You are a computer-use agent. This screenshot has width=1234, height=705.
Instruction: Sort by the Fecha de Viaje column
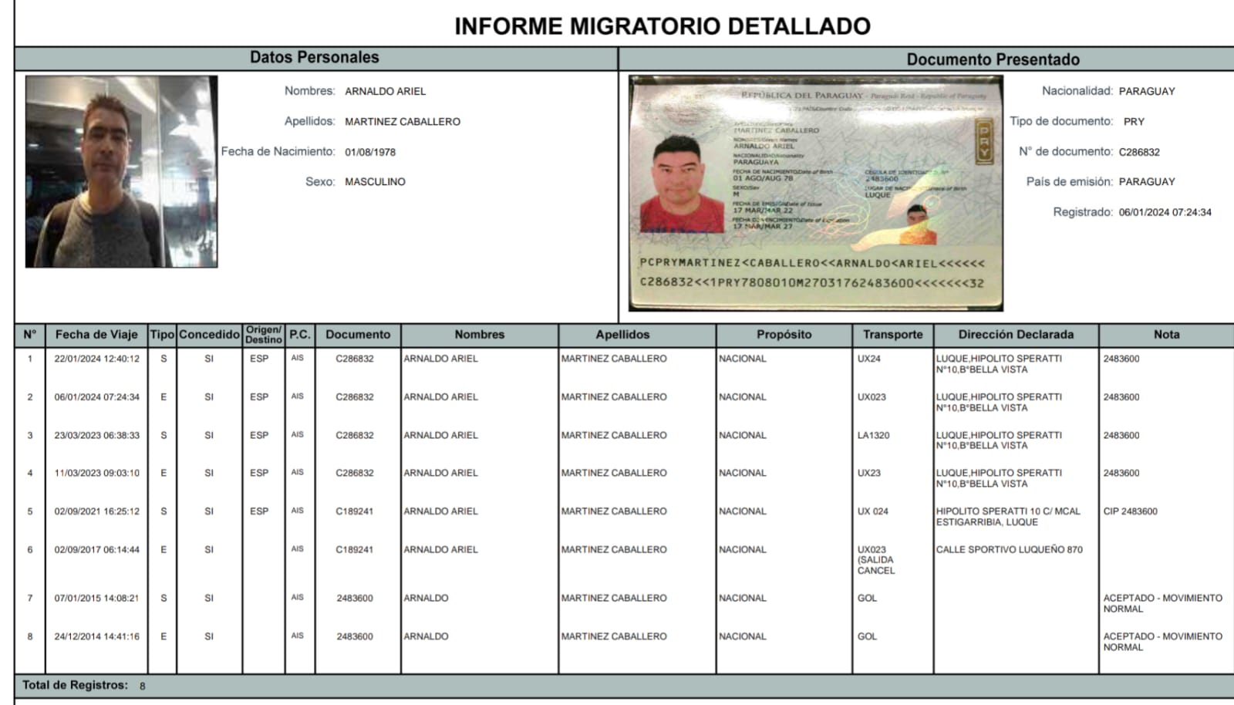(x=97, y=335)
